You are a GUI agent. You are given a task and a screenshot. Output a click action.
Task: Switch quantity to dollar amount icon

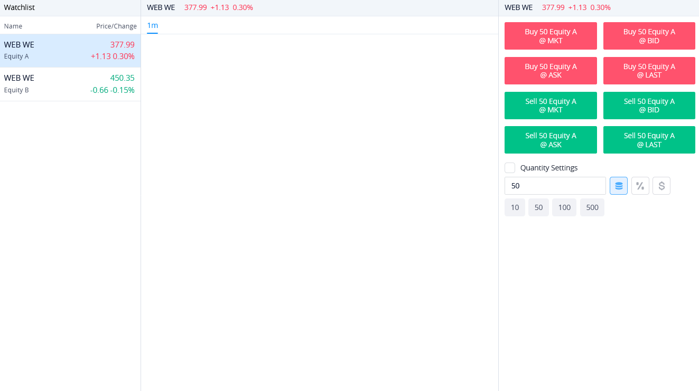click(x=661, y=186)
